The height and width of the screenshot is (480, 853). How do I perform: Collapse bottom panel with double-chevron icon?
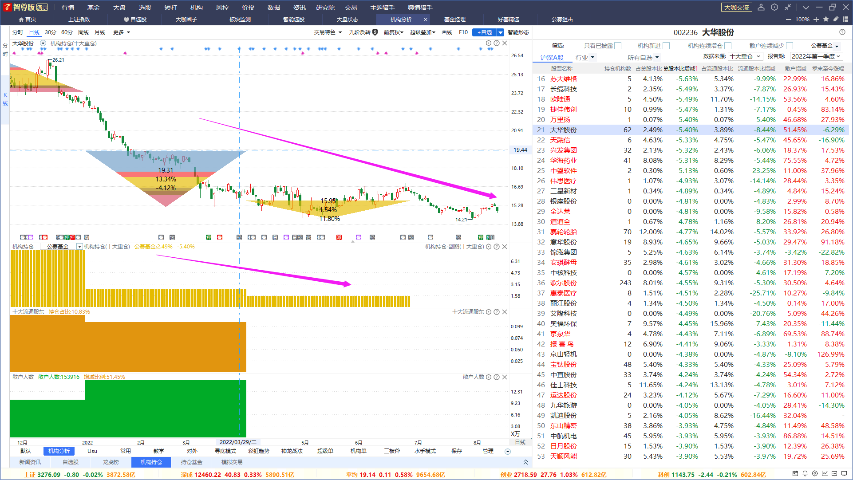[525, 462]
